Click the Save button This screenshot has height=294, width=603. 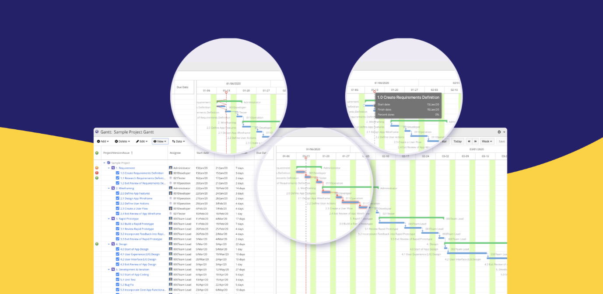(x=501, y=142)
